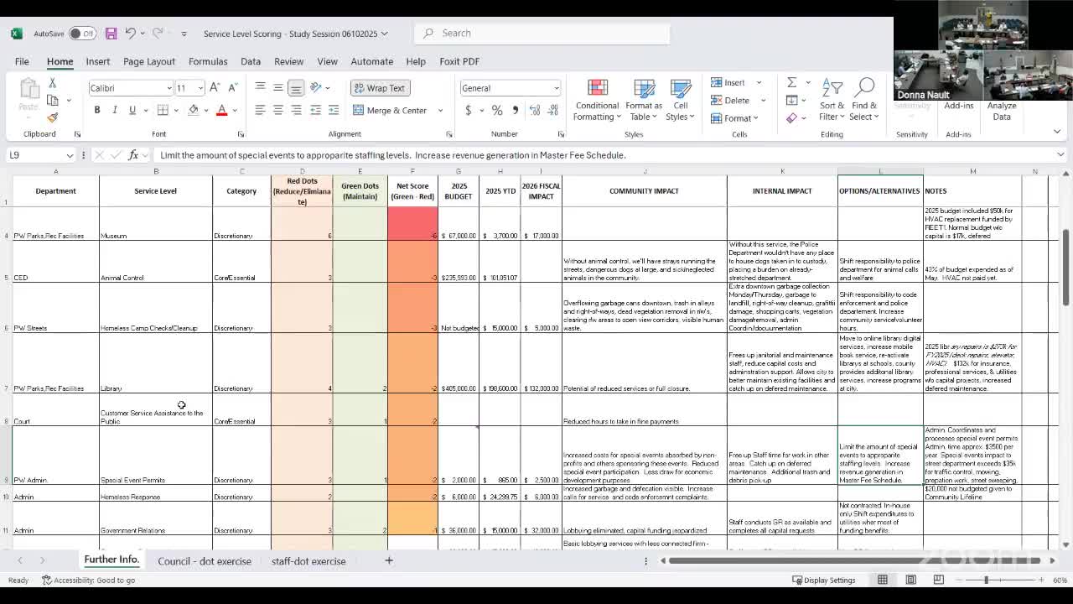Expand the General number format dropdown

[555, 88]
